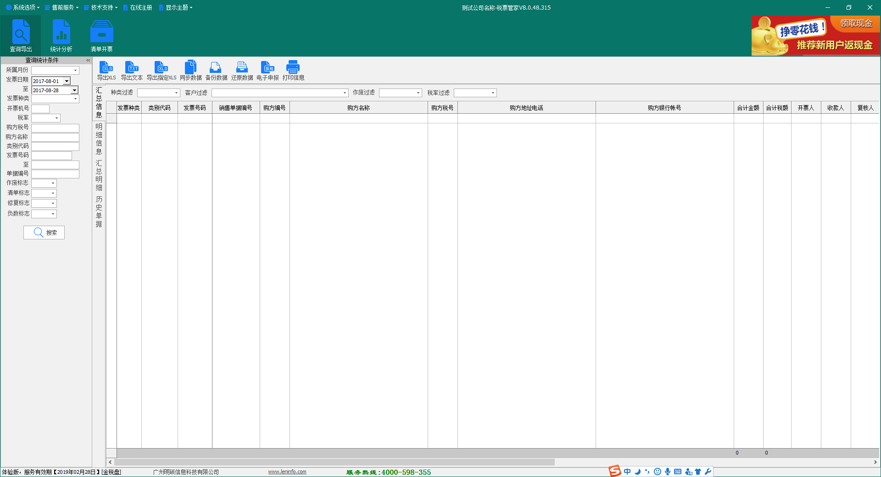Click the scroll-left arrow below the table

click(110, 462)
